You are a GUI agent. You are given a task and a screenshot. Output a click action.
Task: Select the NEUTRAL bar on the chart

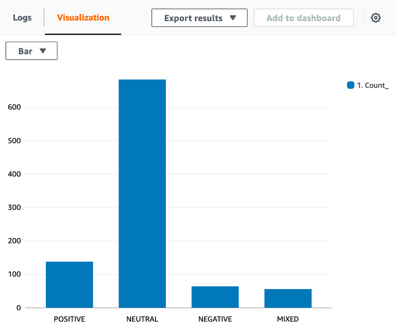click(x=142, y=192)
